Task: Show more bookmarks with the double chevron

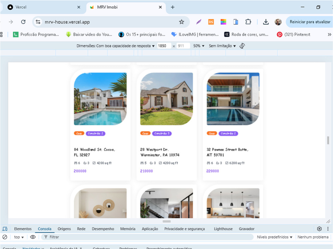Action: (329, 35)
